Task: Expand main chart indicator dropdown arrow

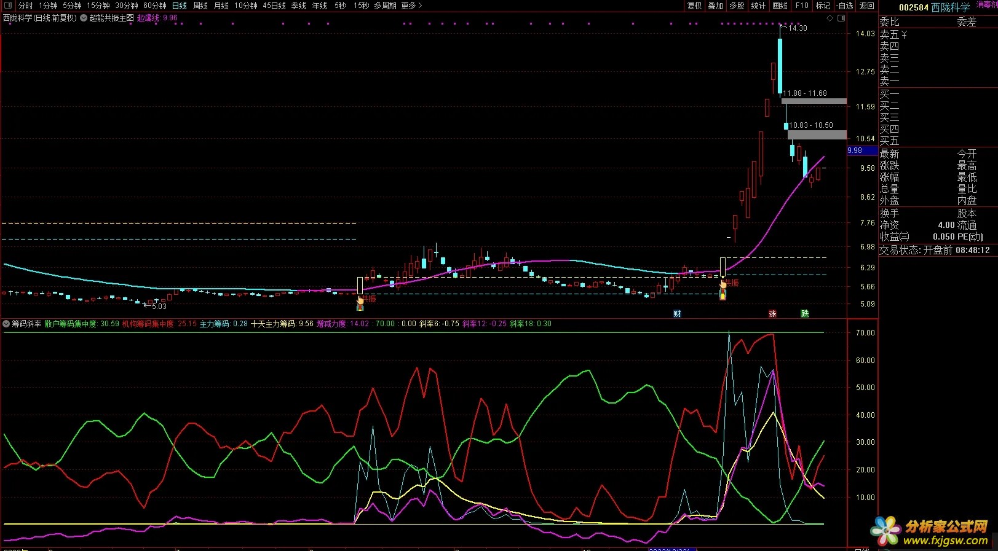Action: [x=84, y=18]
